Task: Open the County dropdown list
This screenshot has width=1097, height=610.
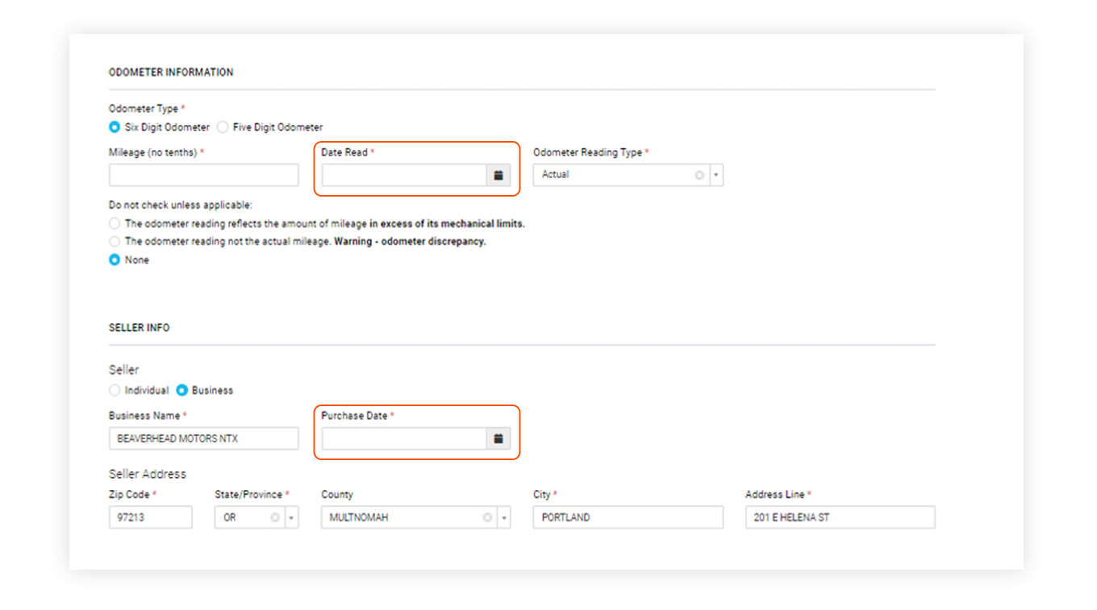Action: (x=503, y=517)
